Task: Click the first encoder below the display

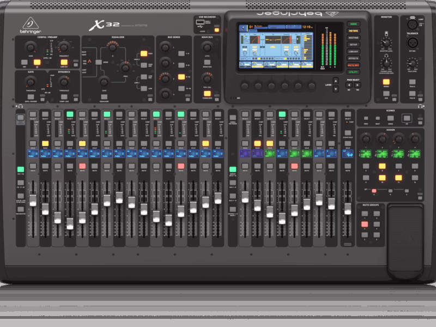Action: [x=245, y=86]
